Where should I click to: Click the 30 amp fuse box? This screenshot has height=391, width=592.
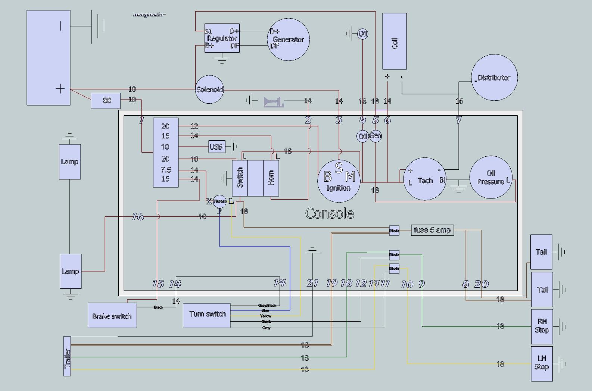pyautogui.click(x=106, y=101)
